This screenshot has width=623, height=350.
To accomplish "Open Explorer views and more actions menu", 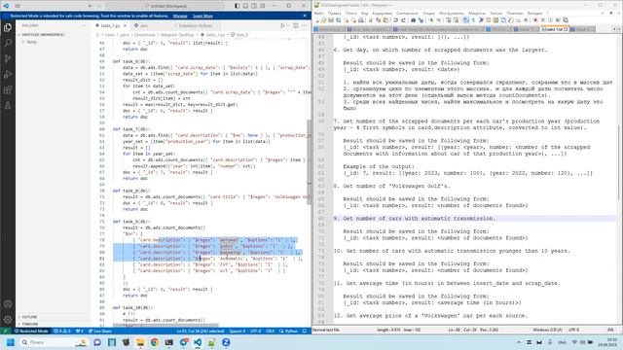I will (83, 26).
